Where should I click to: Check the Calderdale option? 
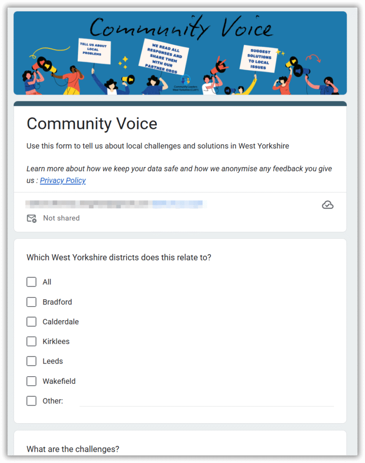click(31, 322)
